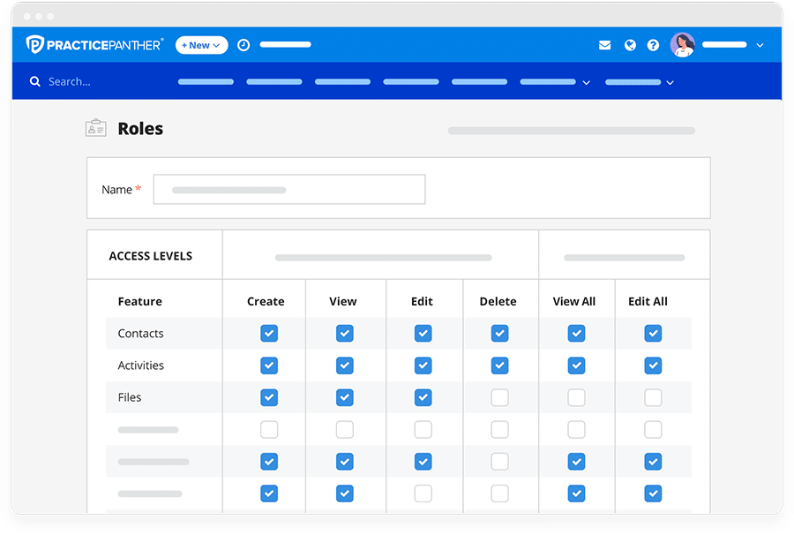This screenshot has height=535, width=794.
Task: Click the user profile avatar
Action: click(x=682, y=45)
